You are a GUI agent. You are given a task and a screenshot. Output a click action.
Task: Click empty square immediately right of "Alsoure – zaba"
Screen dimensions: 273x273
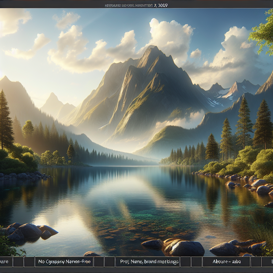pyautogui.click(x=256, y=262)
